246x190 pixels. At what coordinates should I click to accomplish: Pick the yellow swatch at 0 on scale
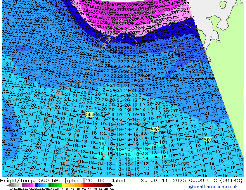63,185
